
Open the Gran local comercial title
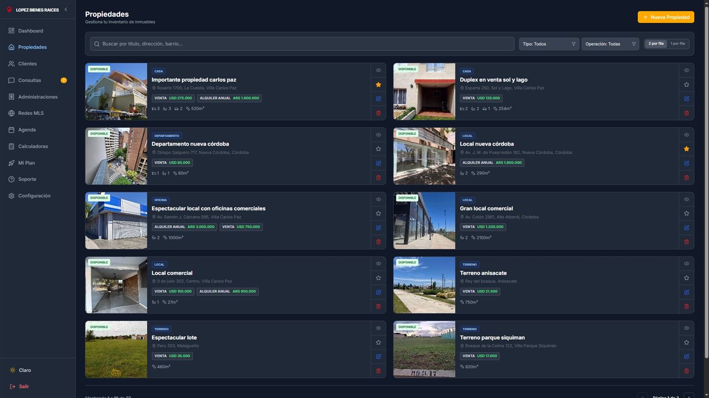coord(486,208)
